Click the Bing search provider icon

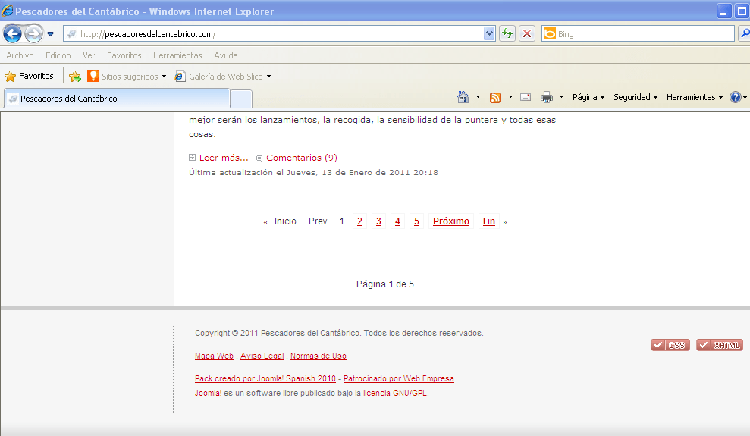point(550,34)
